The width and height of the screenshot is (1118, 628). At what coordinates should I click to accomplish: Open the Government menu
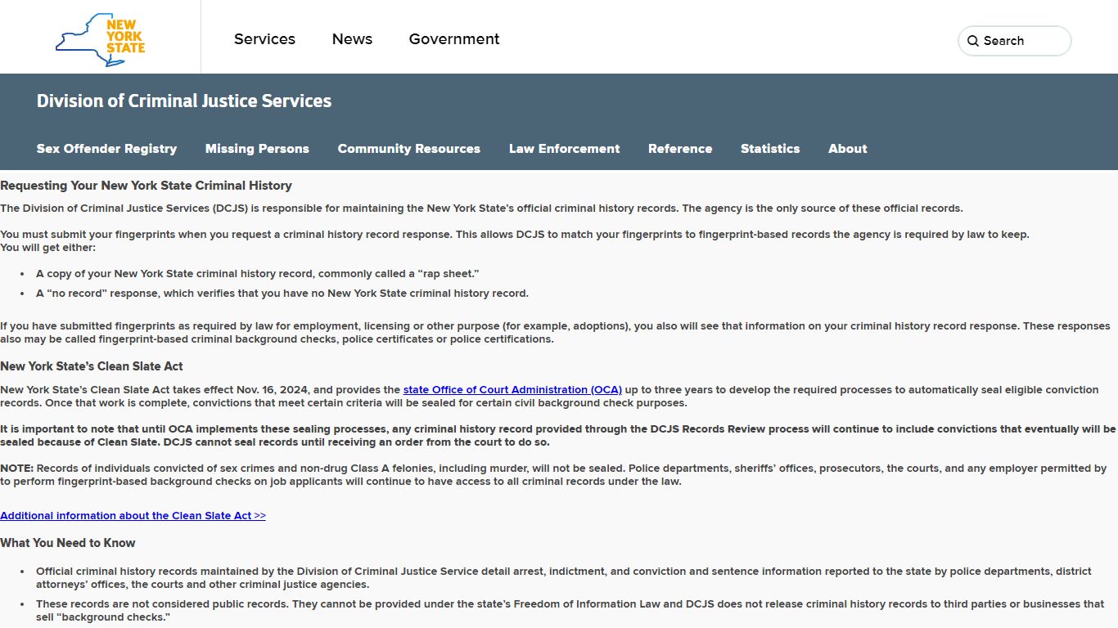(454, 39)
